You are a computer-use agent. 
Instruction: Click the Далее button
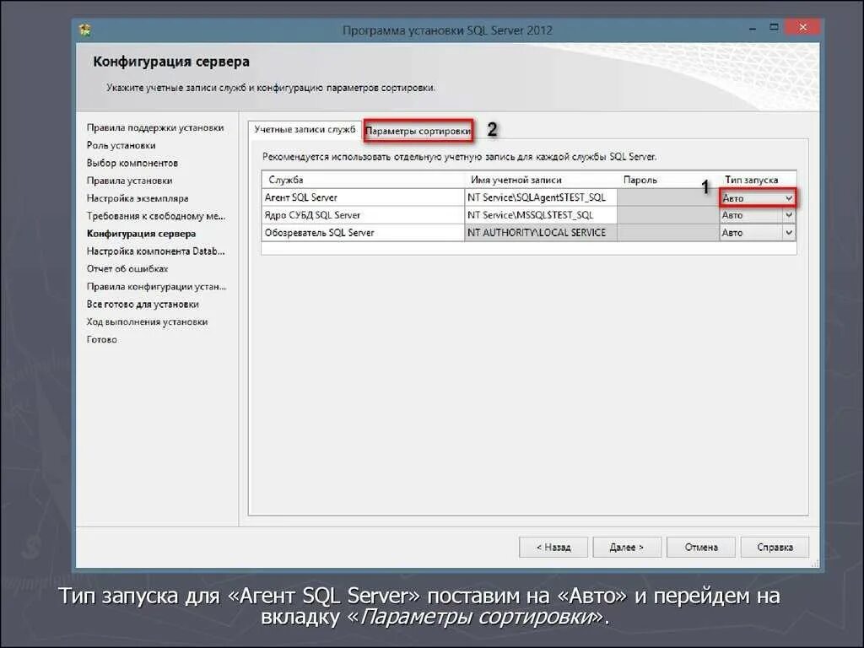point(627,547)
